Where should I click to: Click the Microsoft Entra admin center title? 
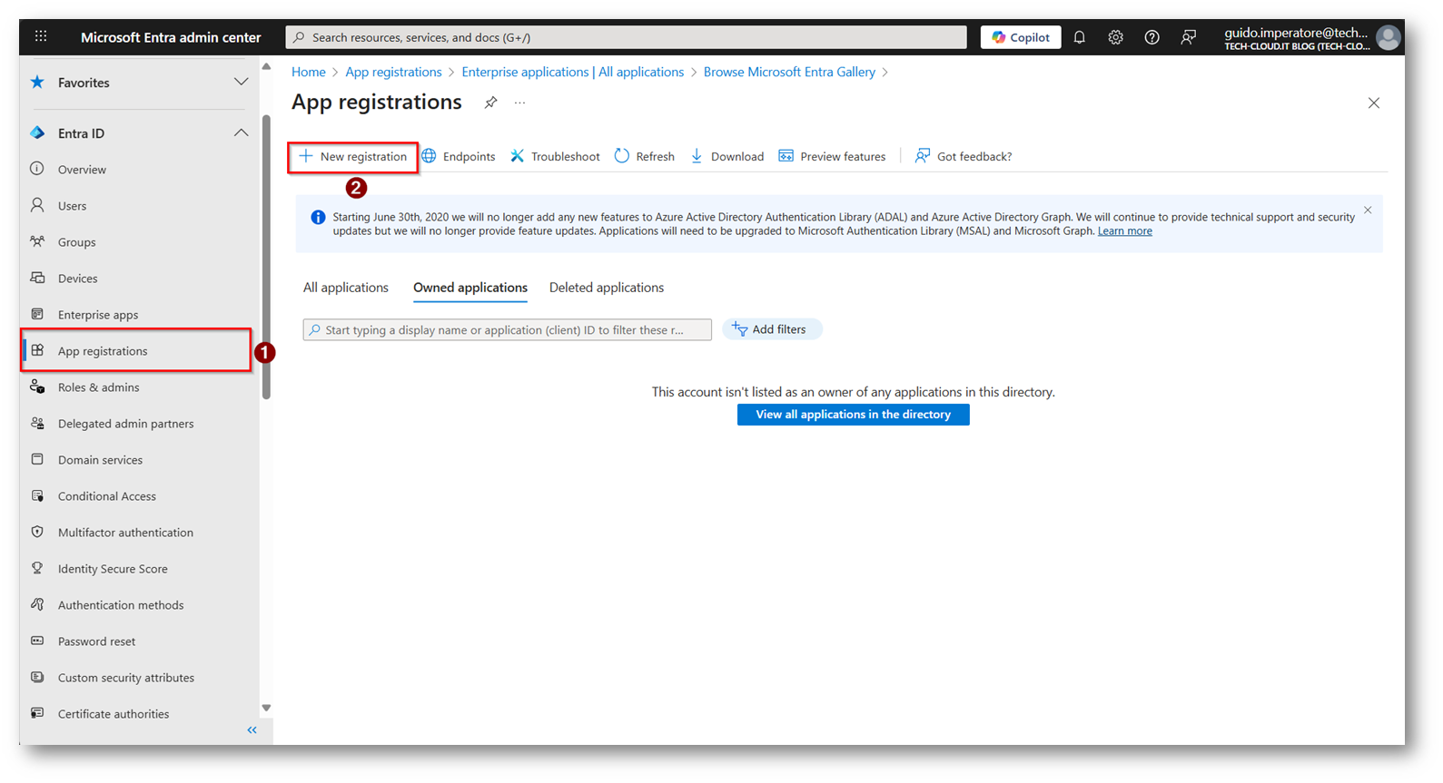point(171,37)
